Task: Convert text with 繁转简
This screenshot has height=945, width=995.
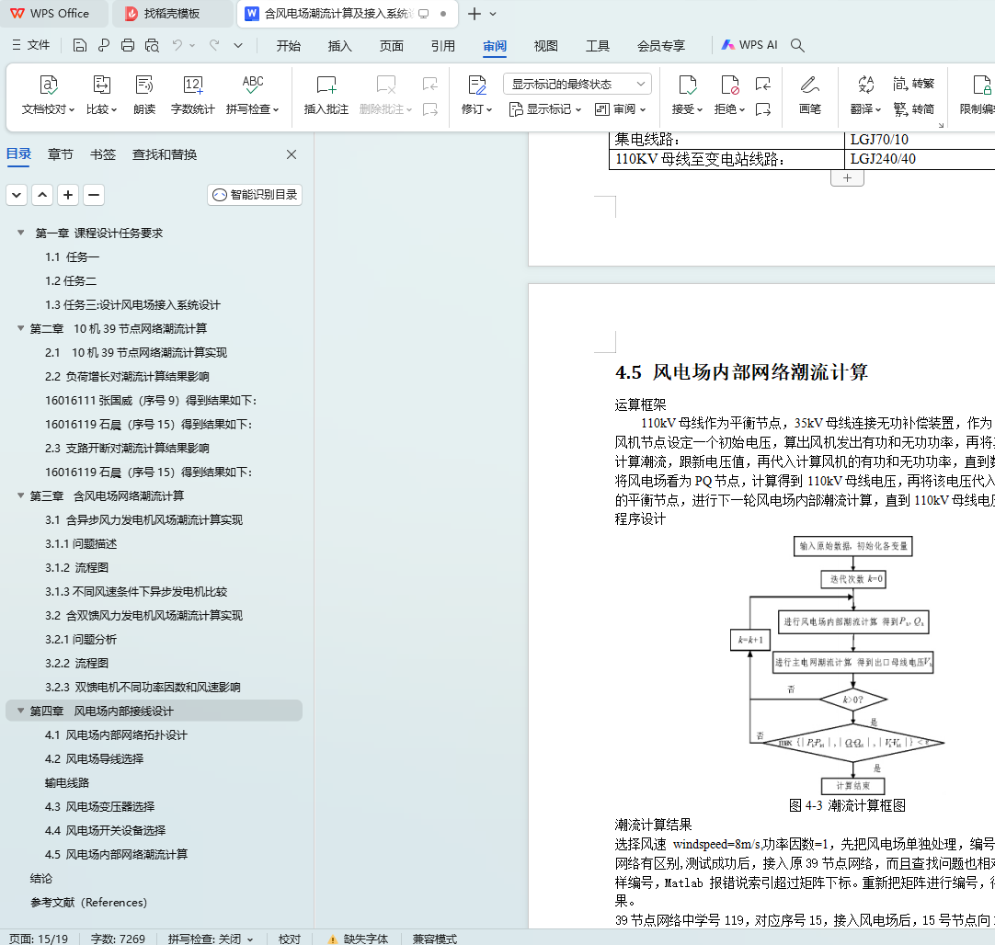Action: pos(914,109)
